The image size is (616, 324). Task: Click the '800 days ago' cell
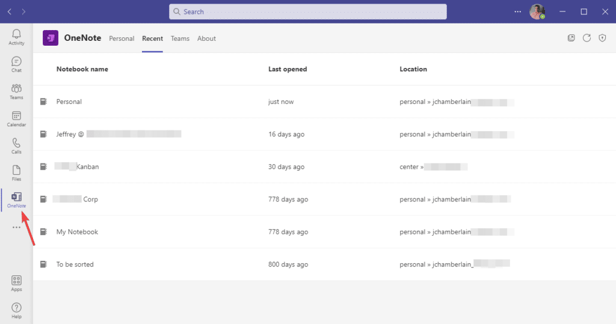[288, 264]
